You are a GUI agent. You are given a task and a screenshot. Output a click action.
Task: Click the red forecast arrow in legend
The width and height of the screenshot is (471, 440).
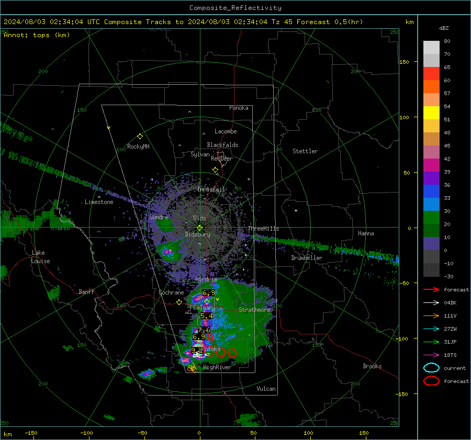click(x=431, y=289)
